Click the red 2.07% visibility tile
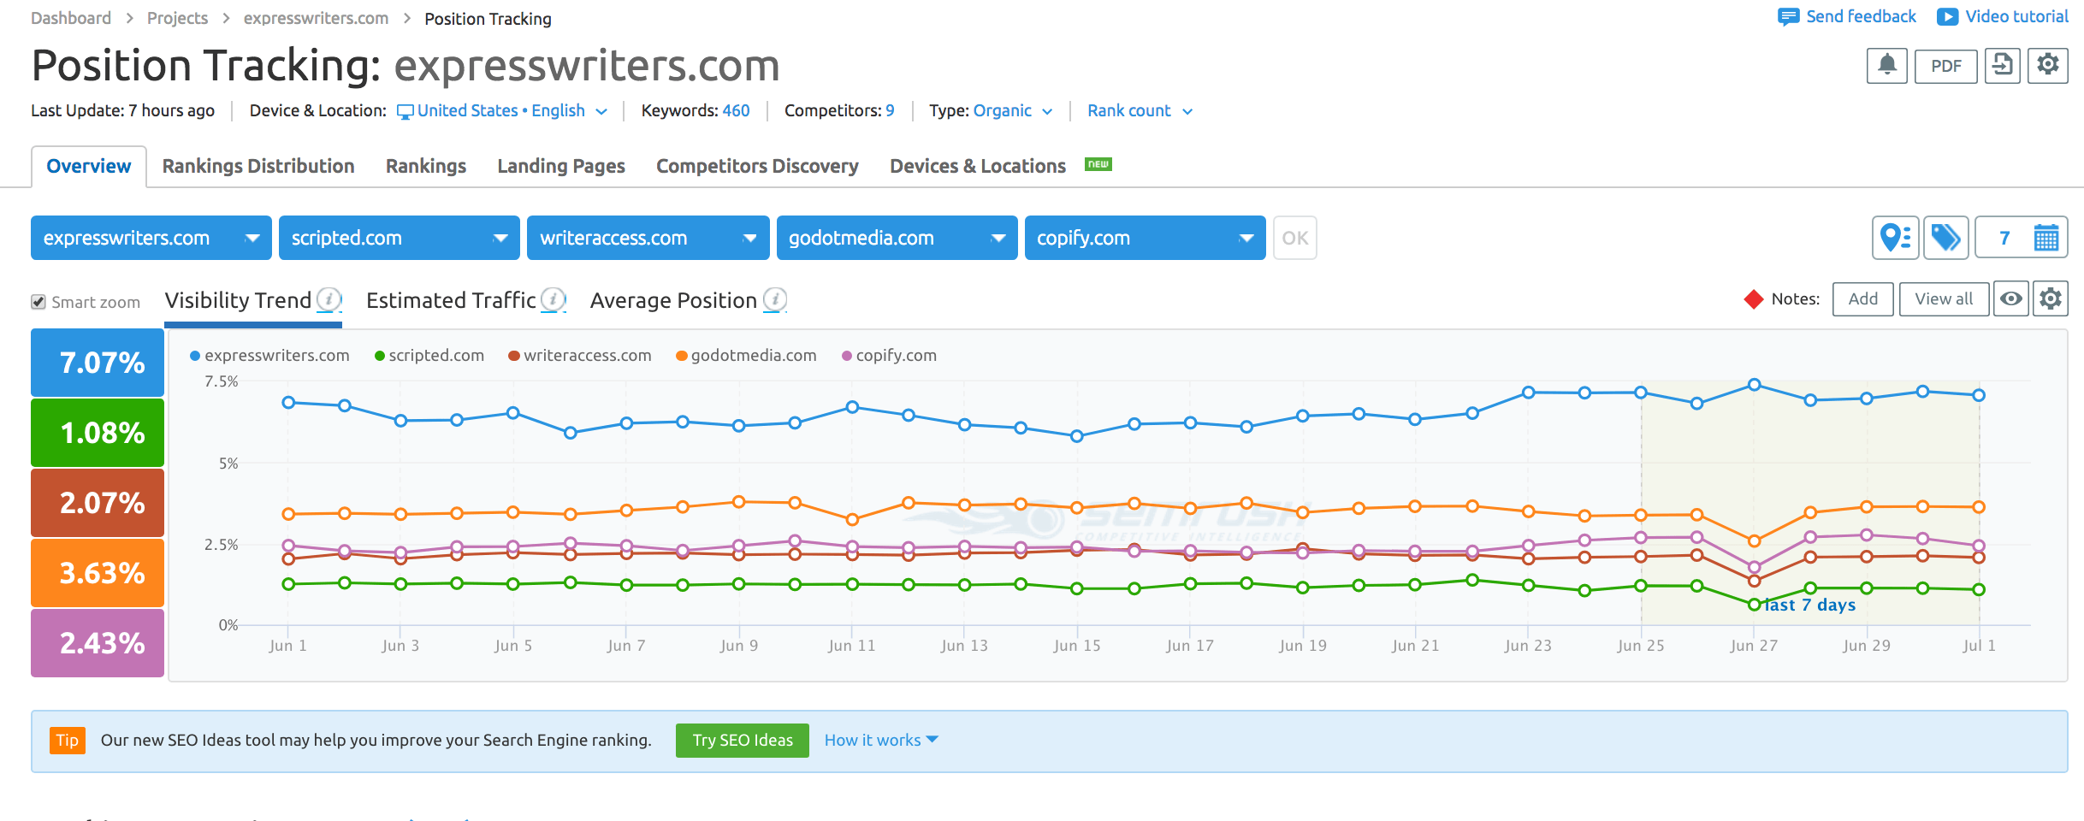Image resolution: width=2084 pixels, height=821 pixels. [98, 503]
